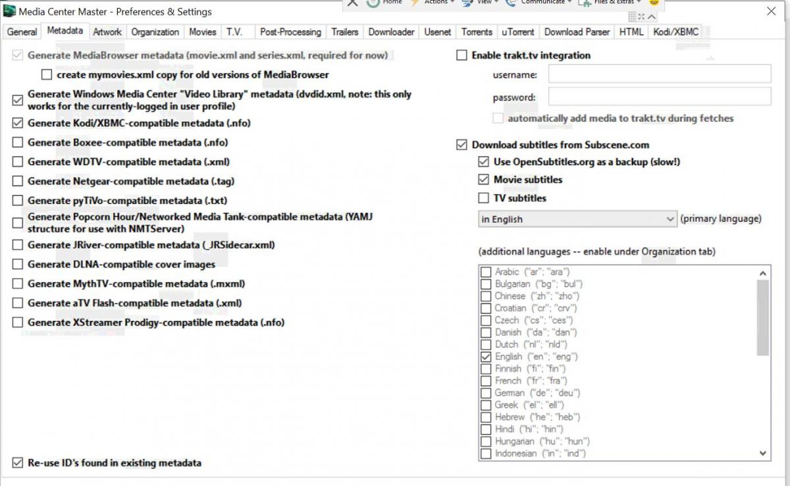Uncheck the Movie subtitles option
Screen dimensions: 790x486
483,180
